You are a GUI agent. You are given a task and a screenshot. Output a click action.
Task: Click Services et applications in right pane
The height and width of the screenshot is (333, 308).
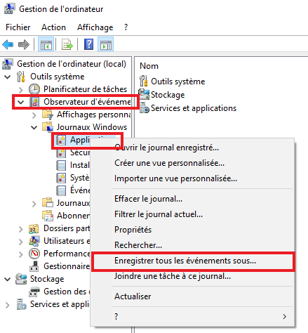[194, 108]
